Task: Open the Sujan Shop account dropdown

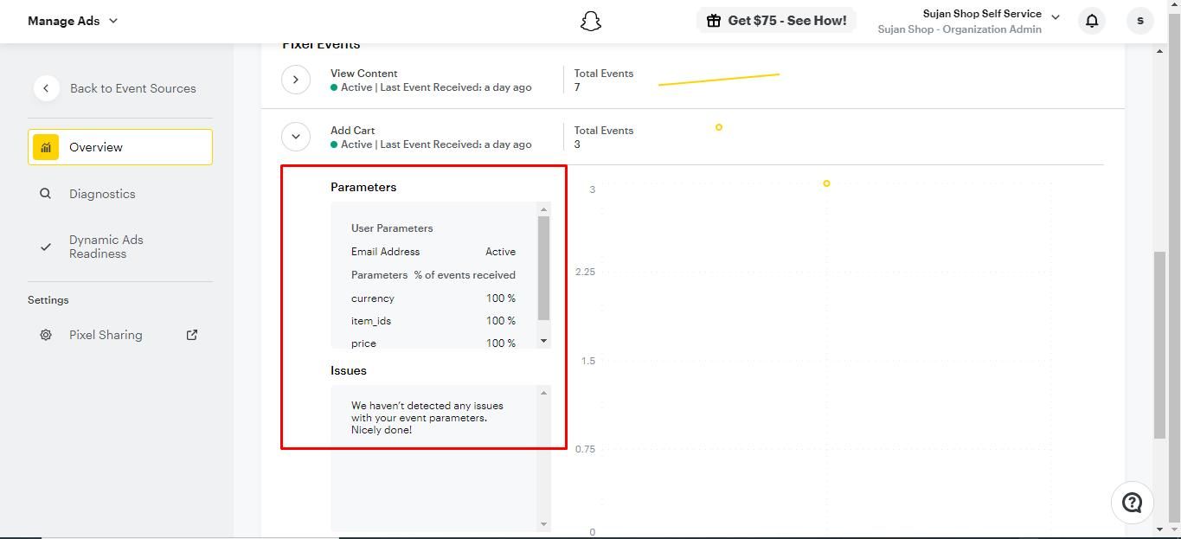Action: point(1055,17)
